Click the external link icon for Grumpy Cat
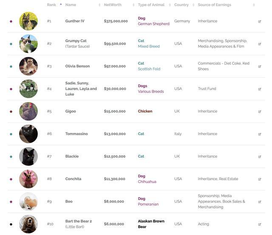 pyautogui.click(x=260, y=44)
